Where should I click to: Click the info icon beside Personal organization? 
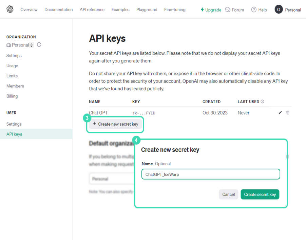click(x=39, y=45)
